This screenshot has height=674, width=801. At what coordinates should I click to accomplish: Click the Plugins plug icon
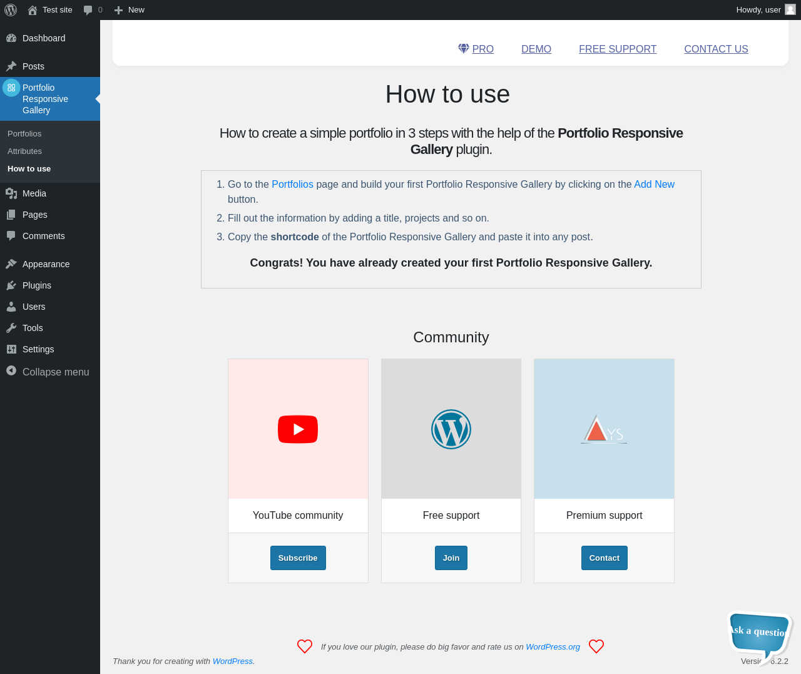coord(11,285)
